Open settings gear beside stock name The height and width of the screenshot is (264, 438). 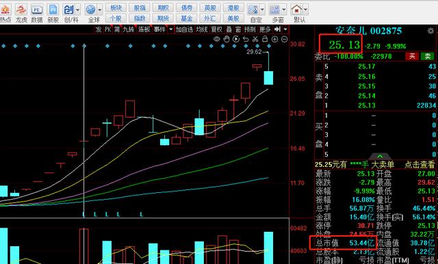(430, 31)
